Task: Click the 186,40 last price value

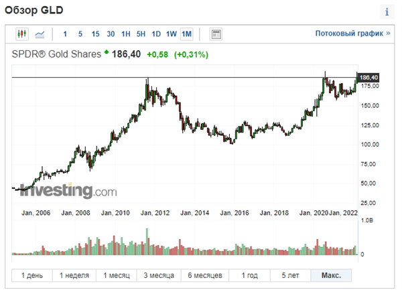Action: click(x=126, y=54)
